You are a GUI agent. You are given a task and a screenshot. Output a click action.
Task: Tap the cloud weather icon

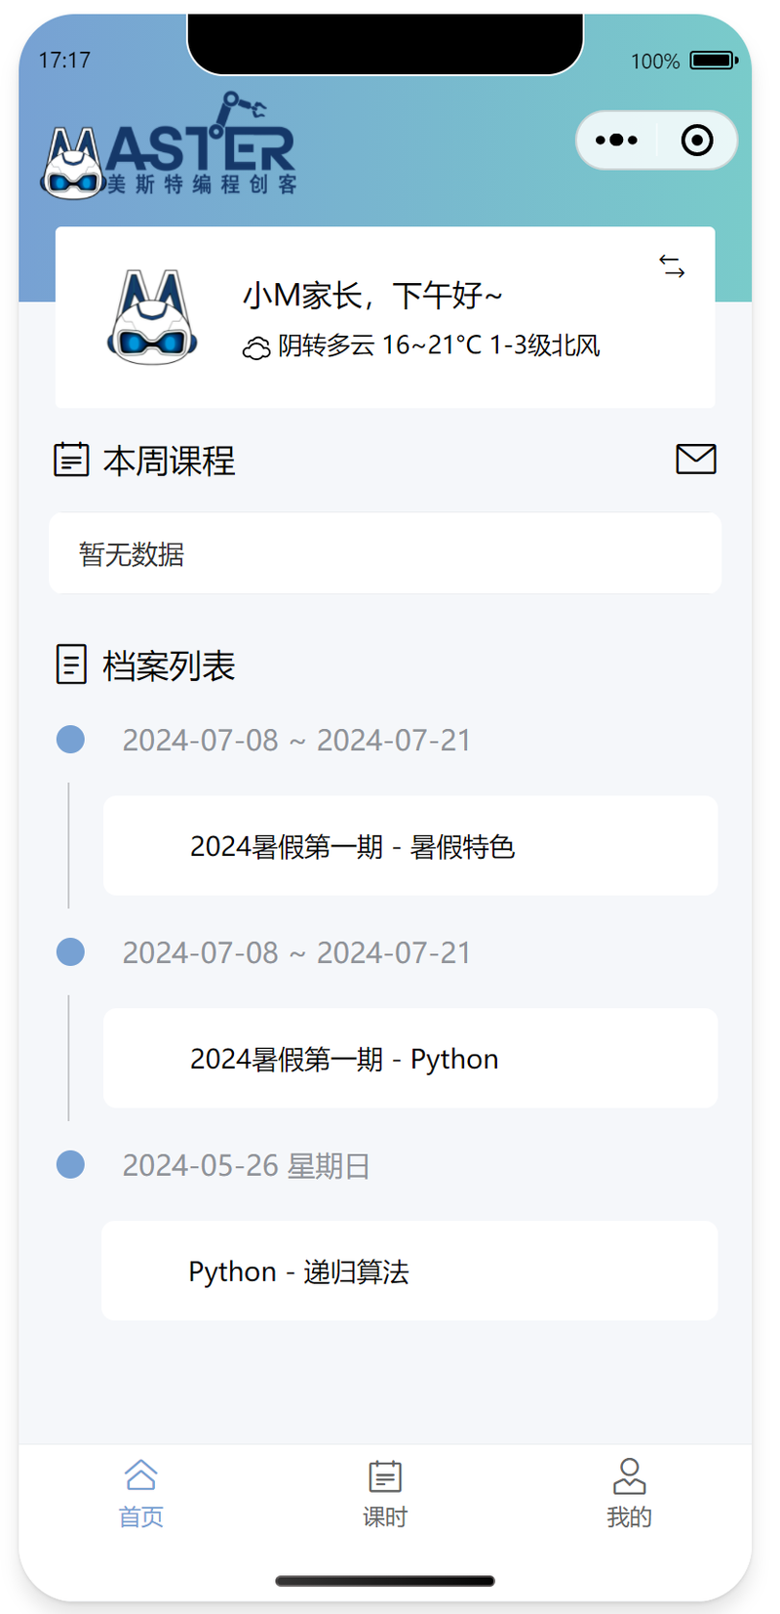(x=256, y=347)
